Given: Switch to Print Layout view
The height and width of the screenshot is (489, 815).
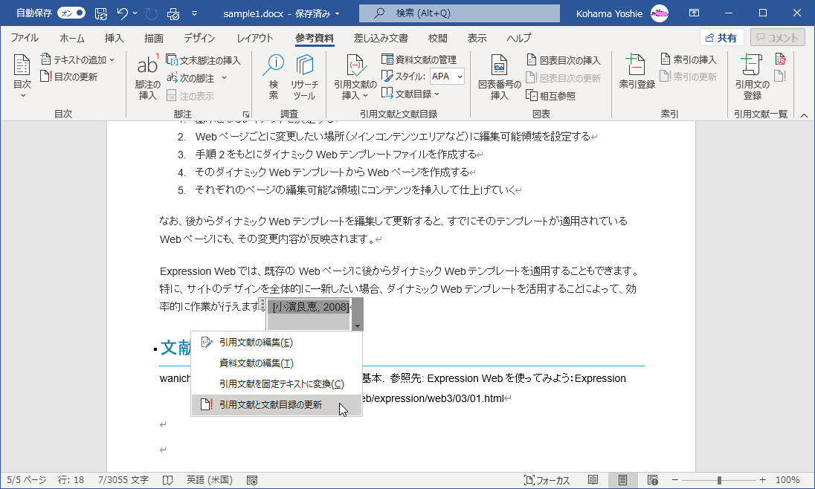Looking at the screenshot, I should click(x=622, y=480).
